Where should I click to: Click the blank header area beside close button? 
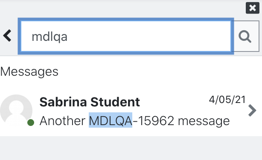122,8
